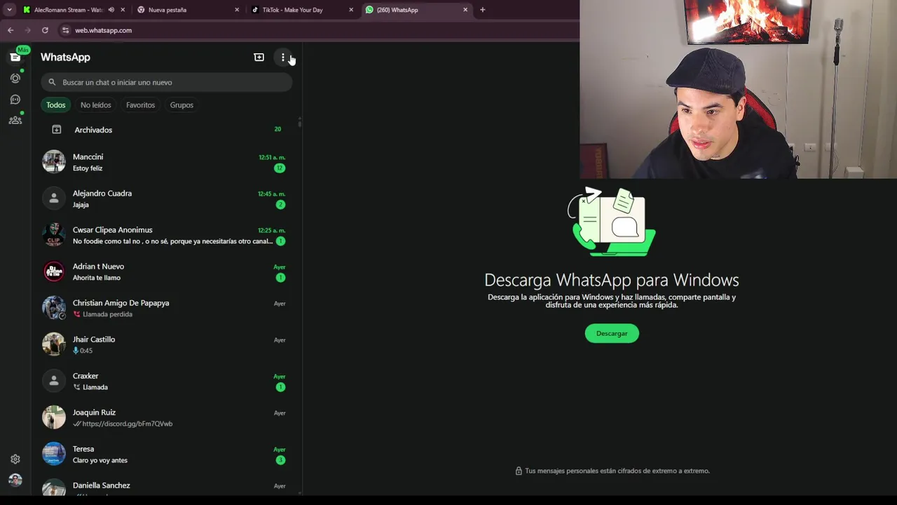The height and width of the screenshot is (505, 897).
Task: Click missed call icon under Christian
Action: [x=76, y=314]
